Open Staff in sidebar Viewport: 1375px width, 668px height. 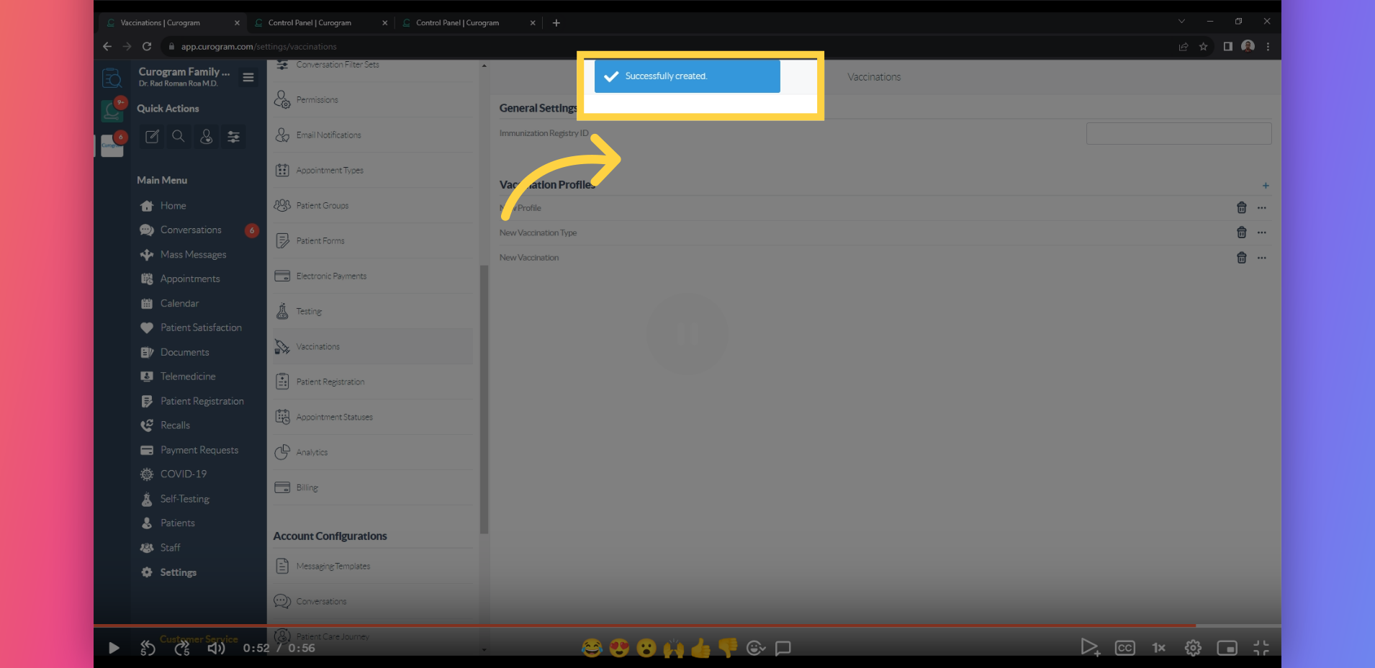[170, 548]
